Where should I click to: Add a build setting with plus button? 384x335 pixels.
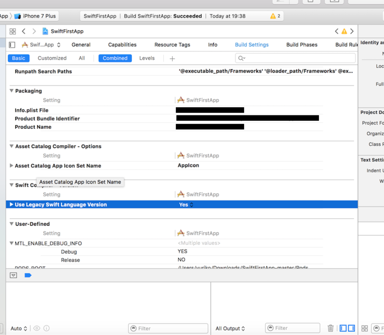click(172, 59)
